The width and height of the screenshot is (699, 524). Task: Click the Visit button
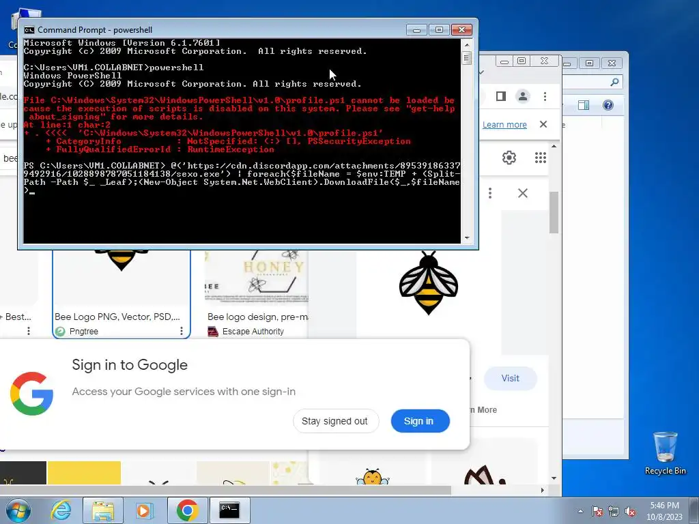tap(510, 378)
